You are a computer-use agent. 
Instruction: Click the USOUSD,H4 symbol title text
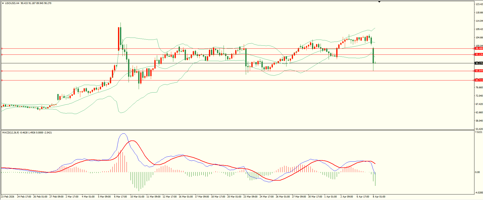click(x=12, y=3)
